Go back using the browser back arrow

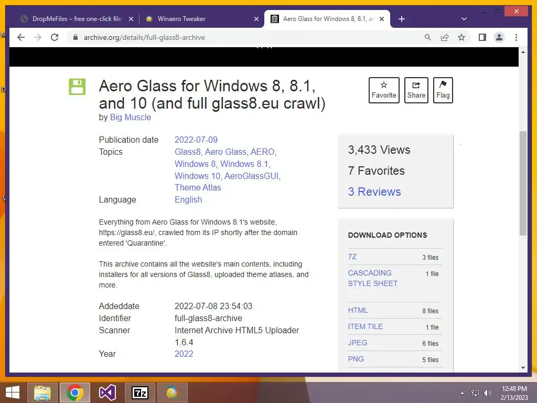(21, 37)
